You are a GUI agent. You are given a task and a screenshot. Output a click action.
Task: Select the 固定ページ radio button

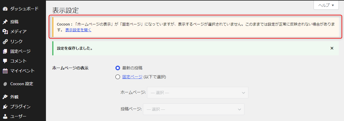tap(117, 77)
